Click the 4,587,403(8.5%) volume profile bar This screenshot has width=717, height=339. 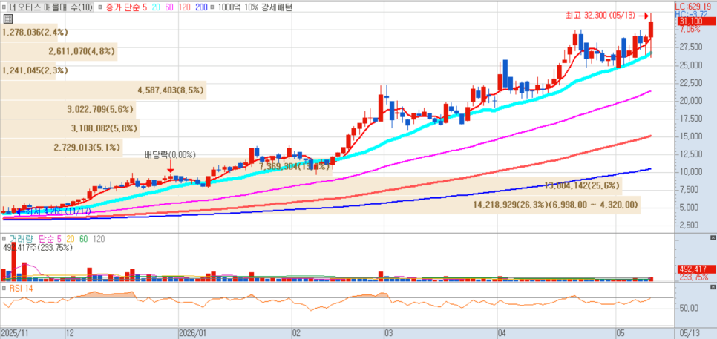pos(103,90)
